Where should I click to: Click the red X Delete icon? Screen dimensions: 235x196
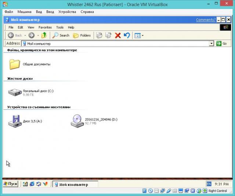(x=118, y=36)
